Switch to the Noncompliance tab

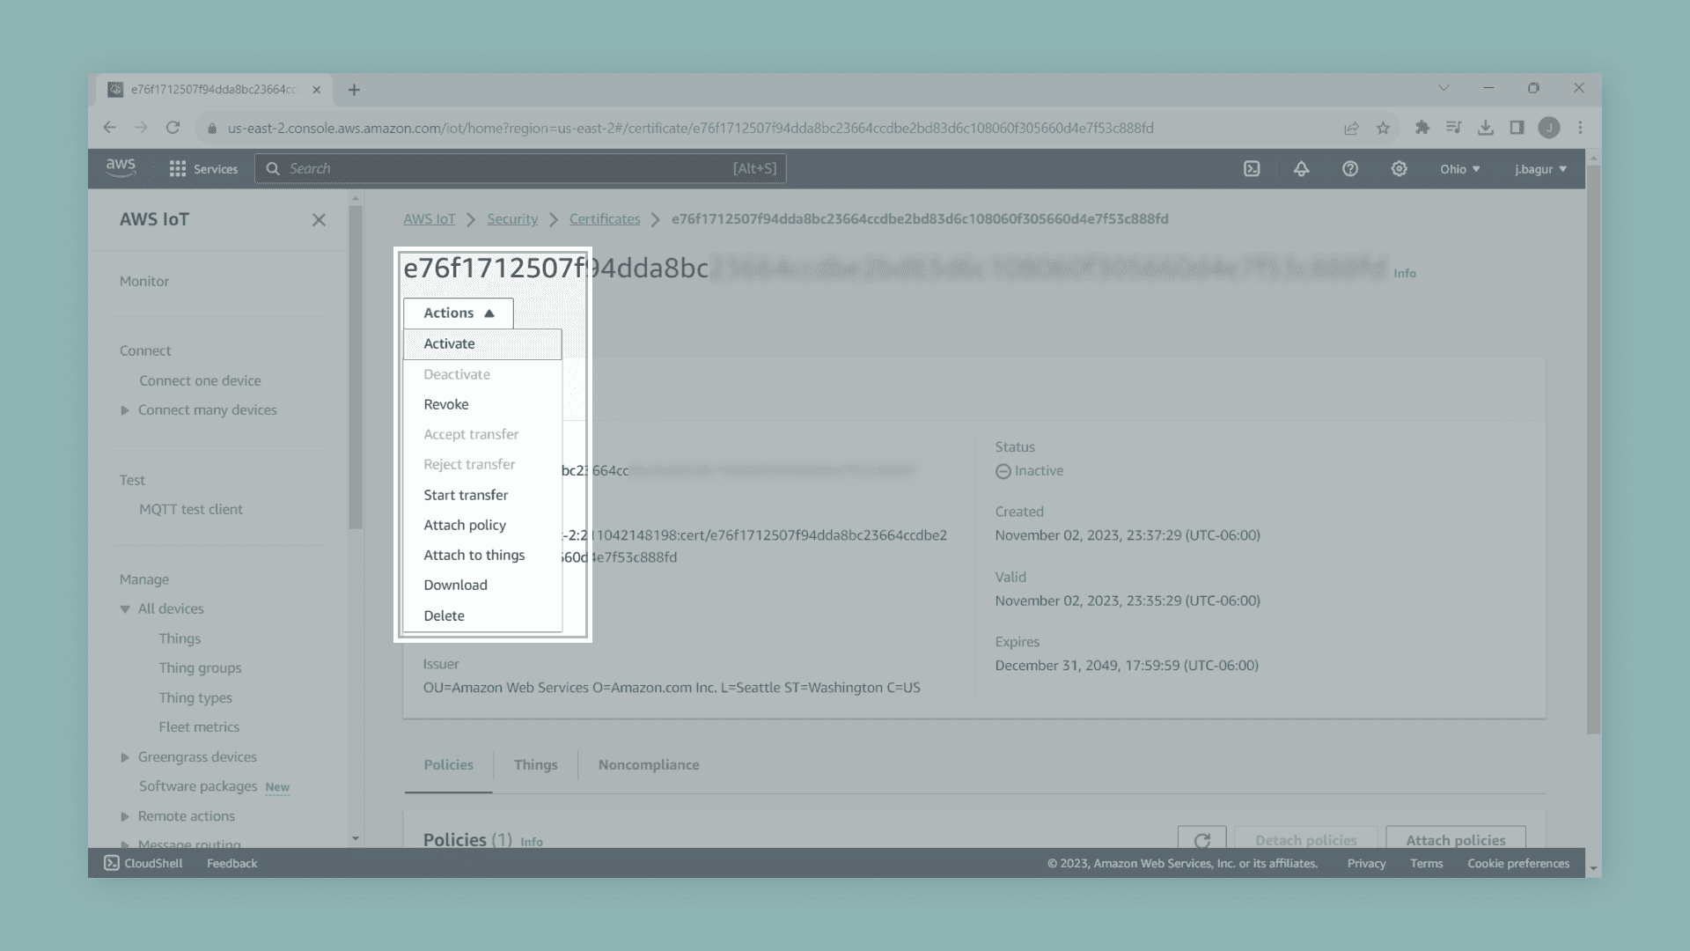click(649, 765)
